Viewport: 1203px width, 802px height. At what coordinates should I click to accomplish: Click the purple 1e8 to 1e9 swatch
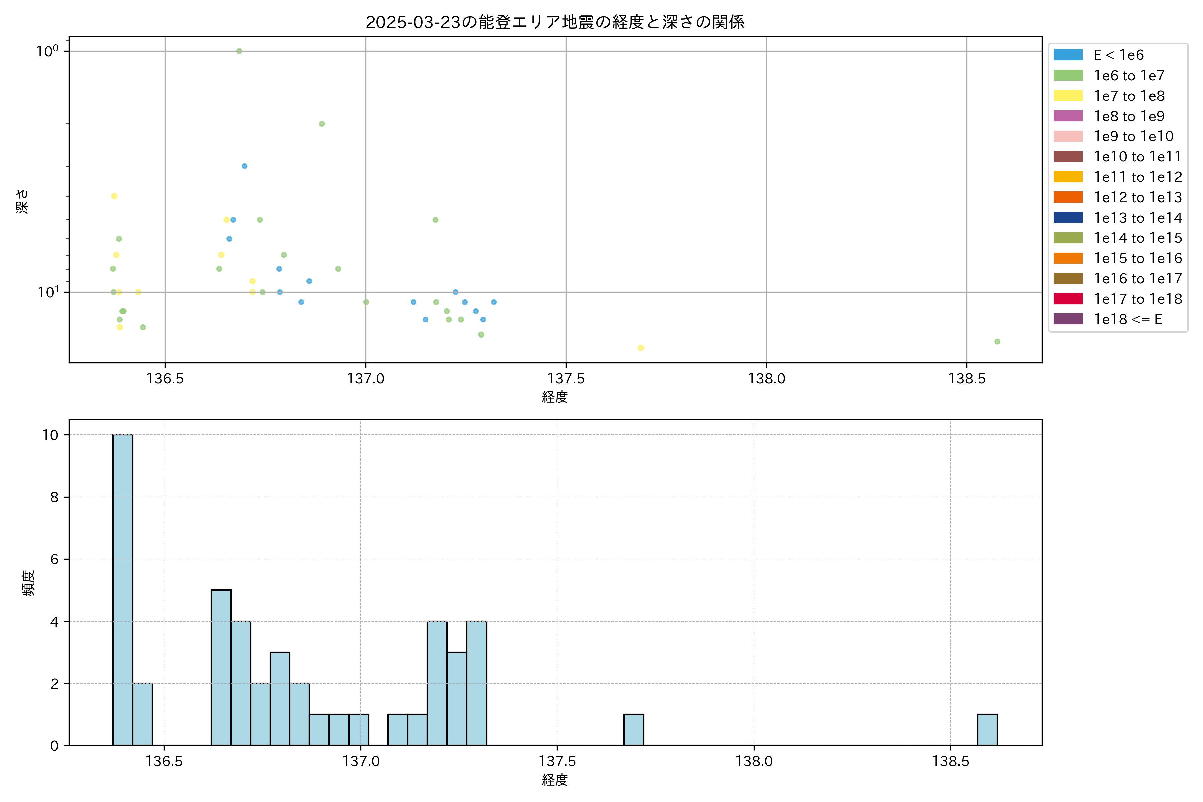point(1067,116)
